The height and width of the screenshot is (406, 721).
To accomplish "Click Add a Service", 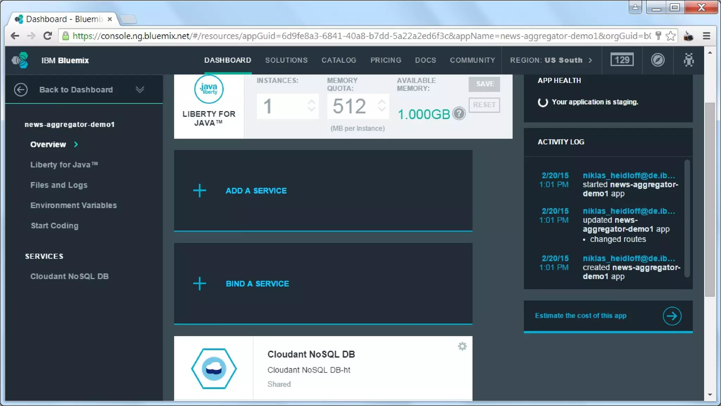I will (x=256, y=191).
